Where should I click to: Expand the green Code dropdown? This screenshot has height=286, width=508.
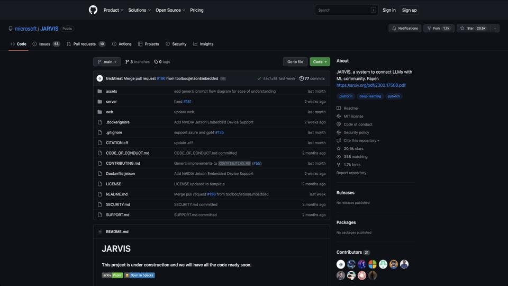(x=320, y=62)
